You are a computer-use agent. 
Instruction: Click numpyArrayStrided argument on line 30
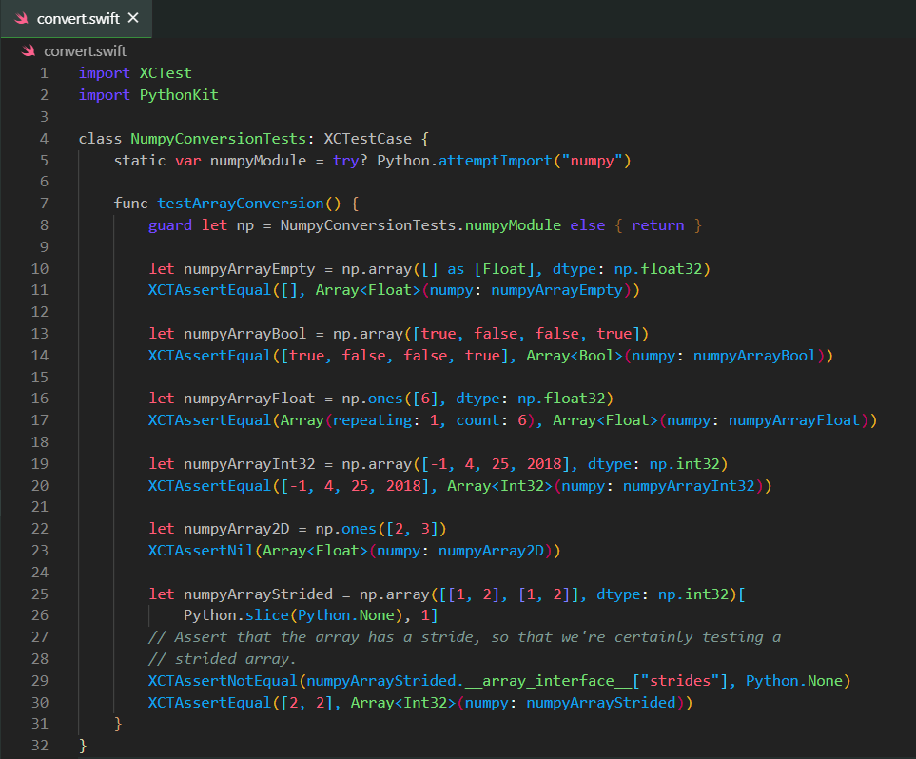[600, 702]
